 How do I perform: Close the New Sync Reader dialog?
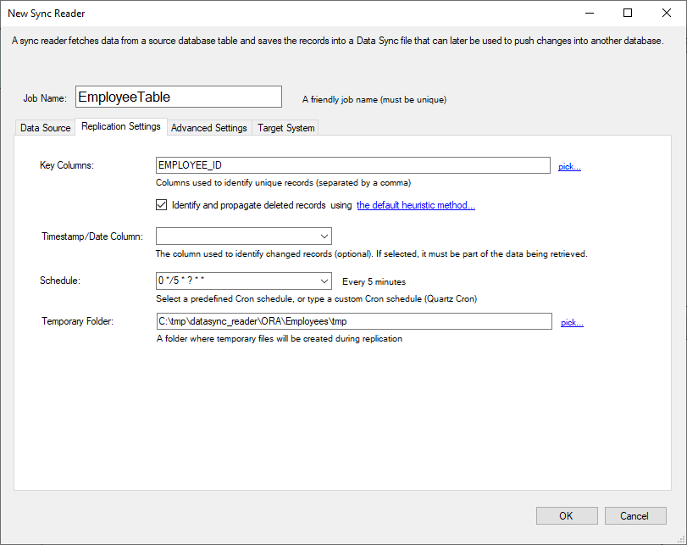(x=667, y=14)
